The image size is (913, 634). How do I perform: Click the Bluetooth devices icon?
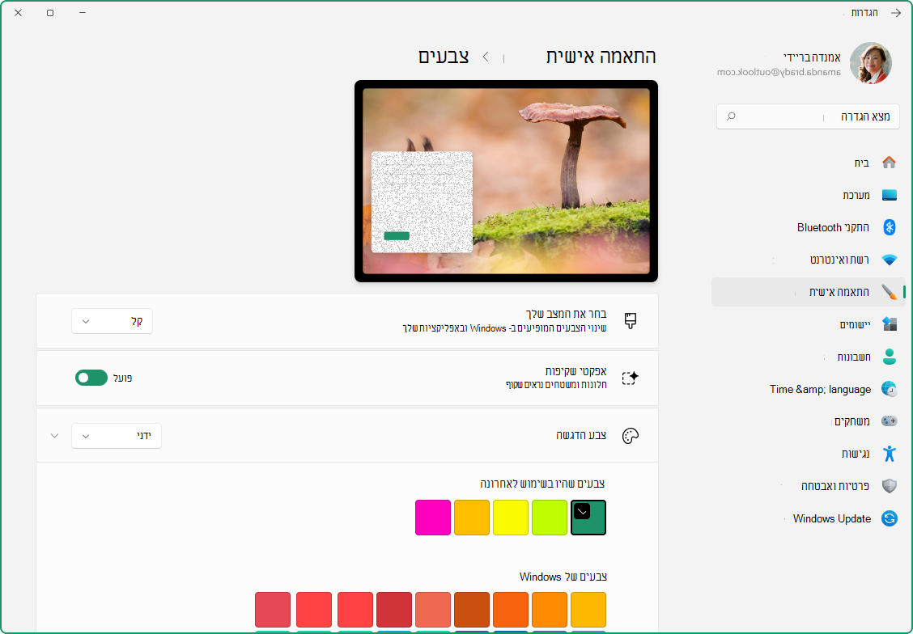click(890, 227)
